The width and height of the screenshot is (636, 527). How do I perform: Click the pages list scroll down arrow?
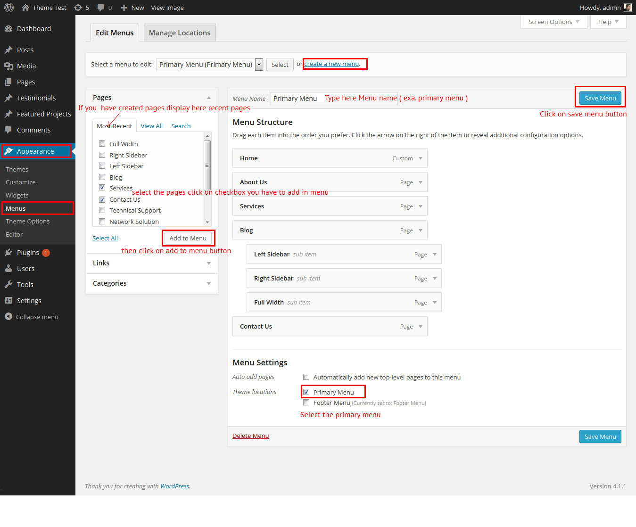[x=207, y=222]
